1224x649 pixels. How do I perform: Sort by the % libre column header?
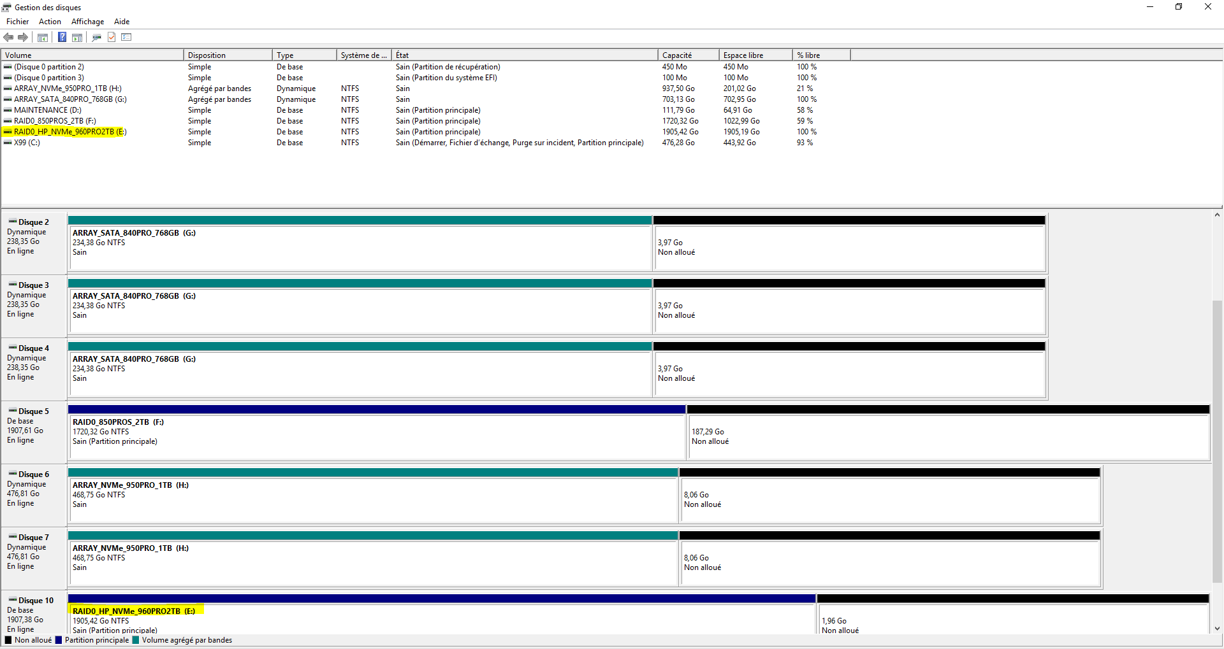point(822,55)
